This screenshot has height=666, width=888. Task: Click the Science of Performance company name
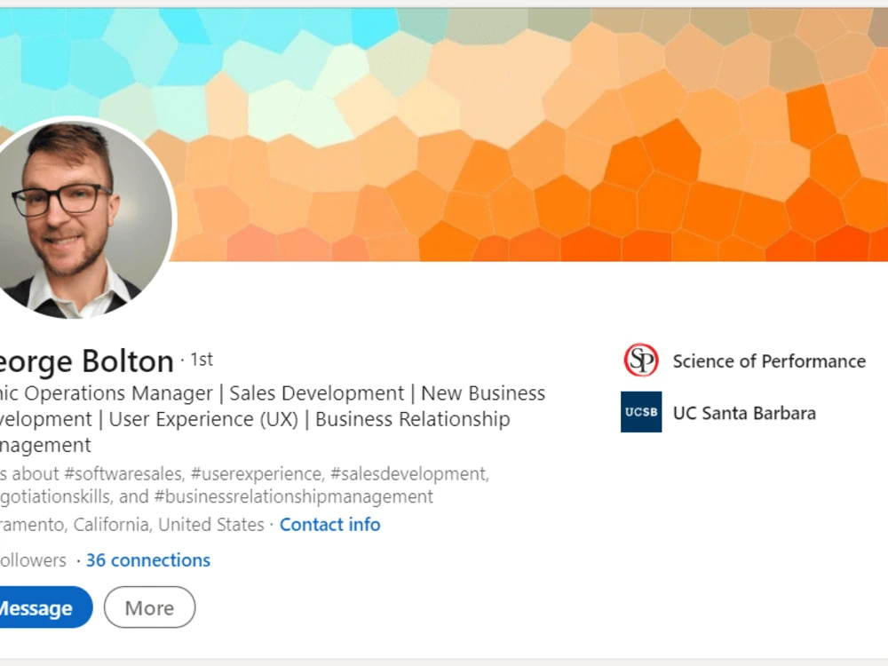click(x=769, y=361)
